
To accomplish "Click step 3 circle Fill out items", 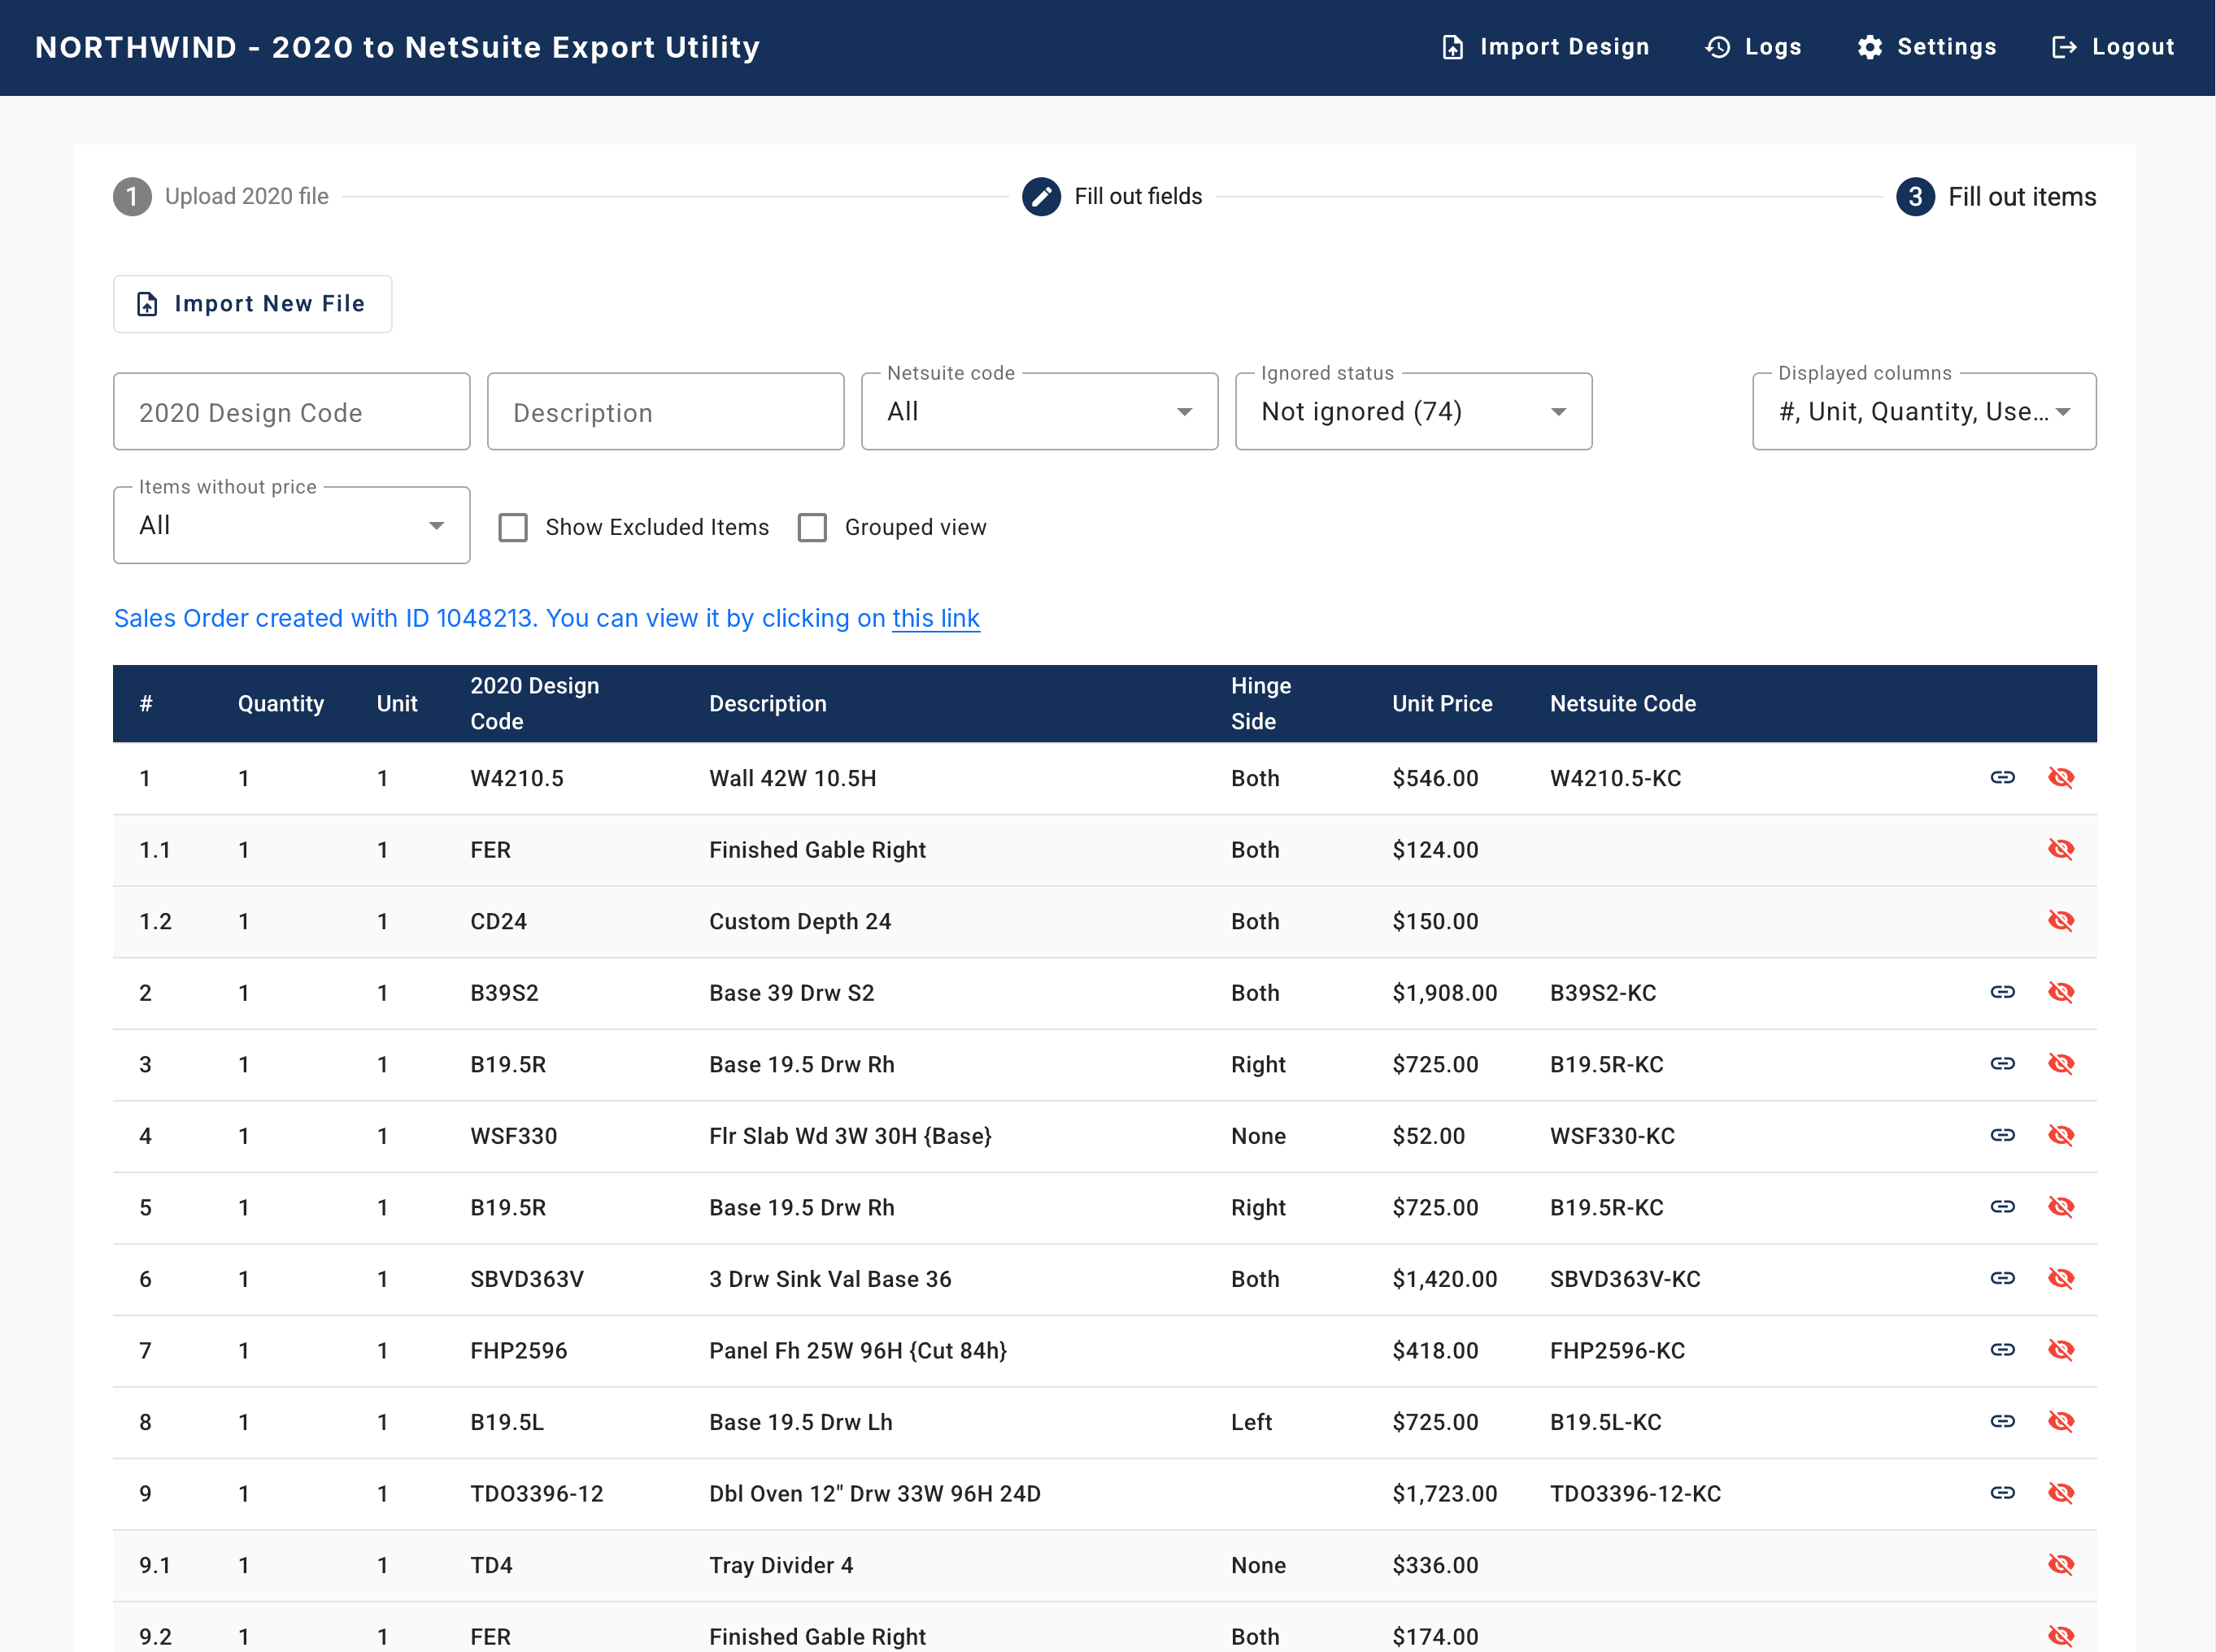I will coord(1915,197).
